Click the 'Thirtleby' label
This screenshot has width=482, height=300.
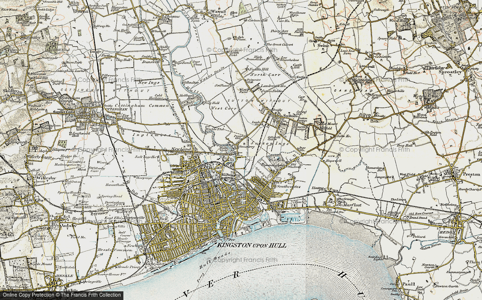tap(436, 67)
